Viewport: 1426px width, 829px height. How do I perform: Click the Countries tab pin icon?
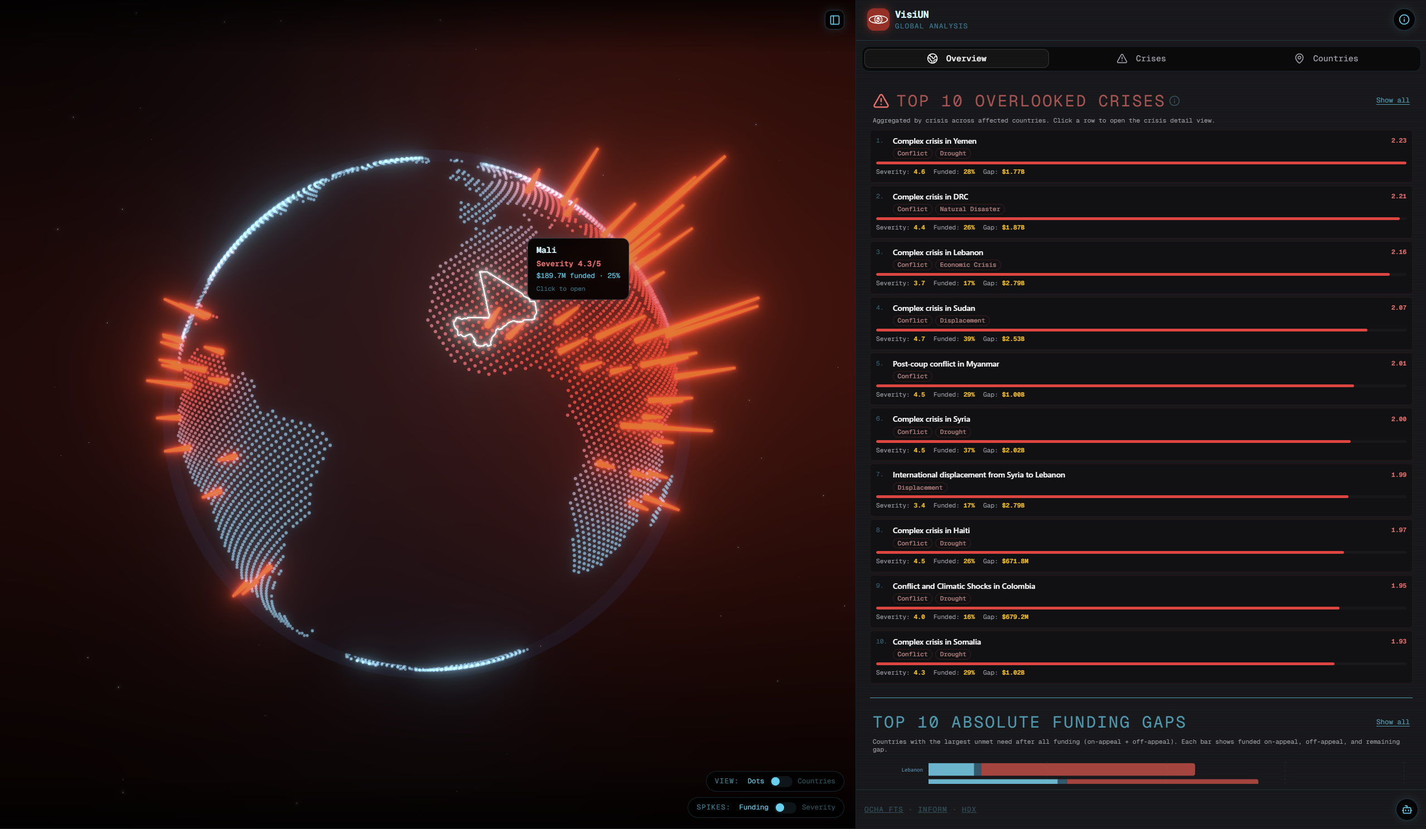tap(1299, 59)
